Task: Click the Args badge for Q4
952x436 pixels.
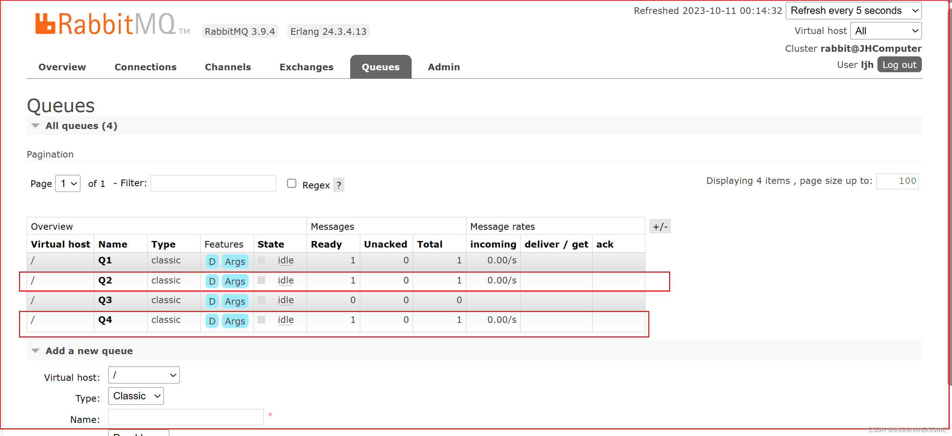Action: [235, 321]
